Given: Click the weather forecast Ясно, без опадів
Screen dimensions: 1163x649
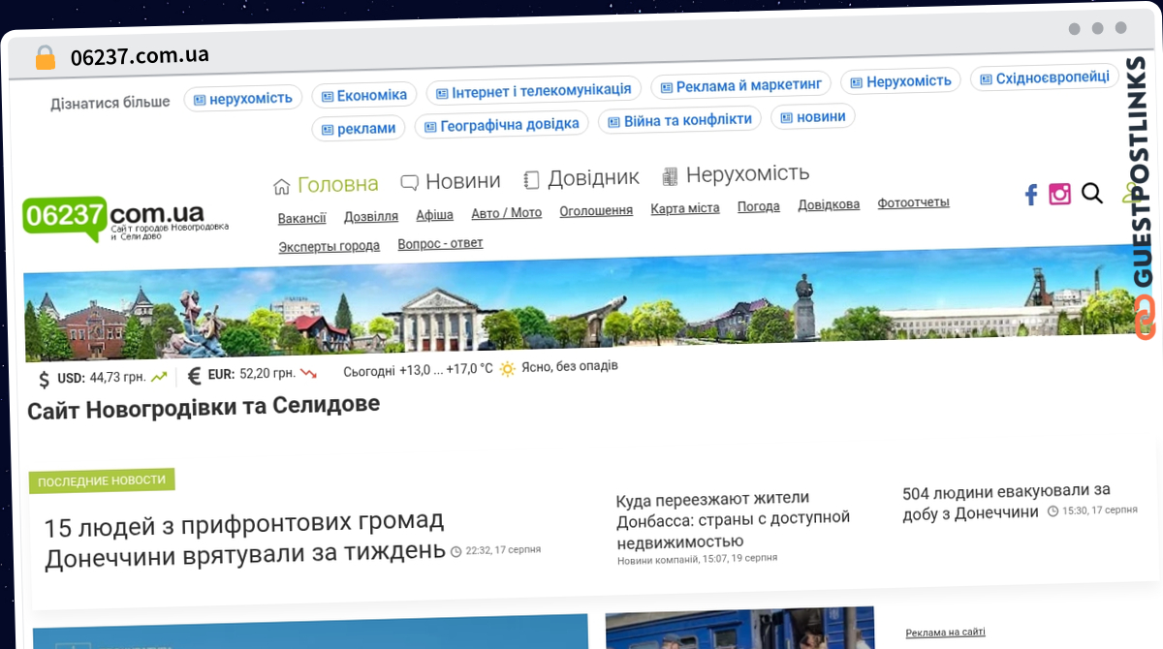Looking at the screenshot, I should tap(570, 367).
